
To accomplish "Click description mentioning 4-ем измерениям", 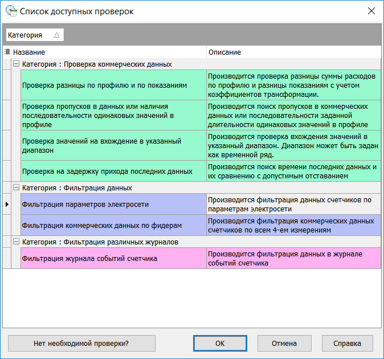I will (x=293, y=225).
